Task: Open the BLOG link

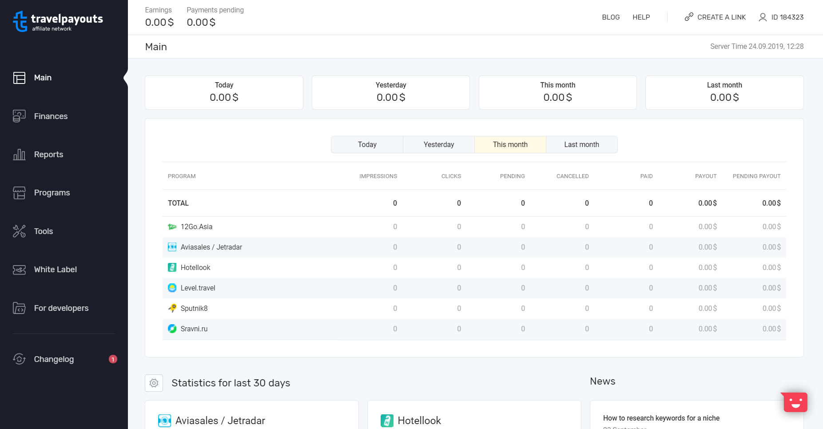Action: click(611, 17)
